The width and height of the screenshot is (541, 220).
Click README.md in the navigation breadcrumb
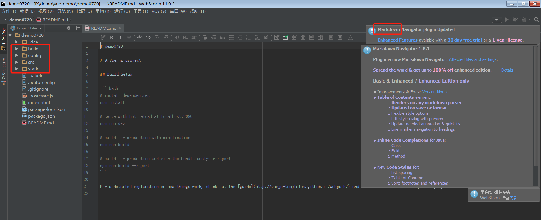pos(52,20)
